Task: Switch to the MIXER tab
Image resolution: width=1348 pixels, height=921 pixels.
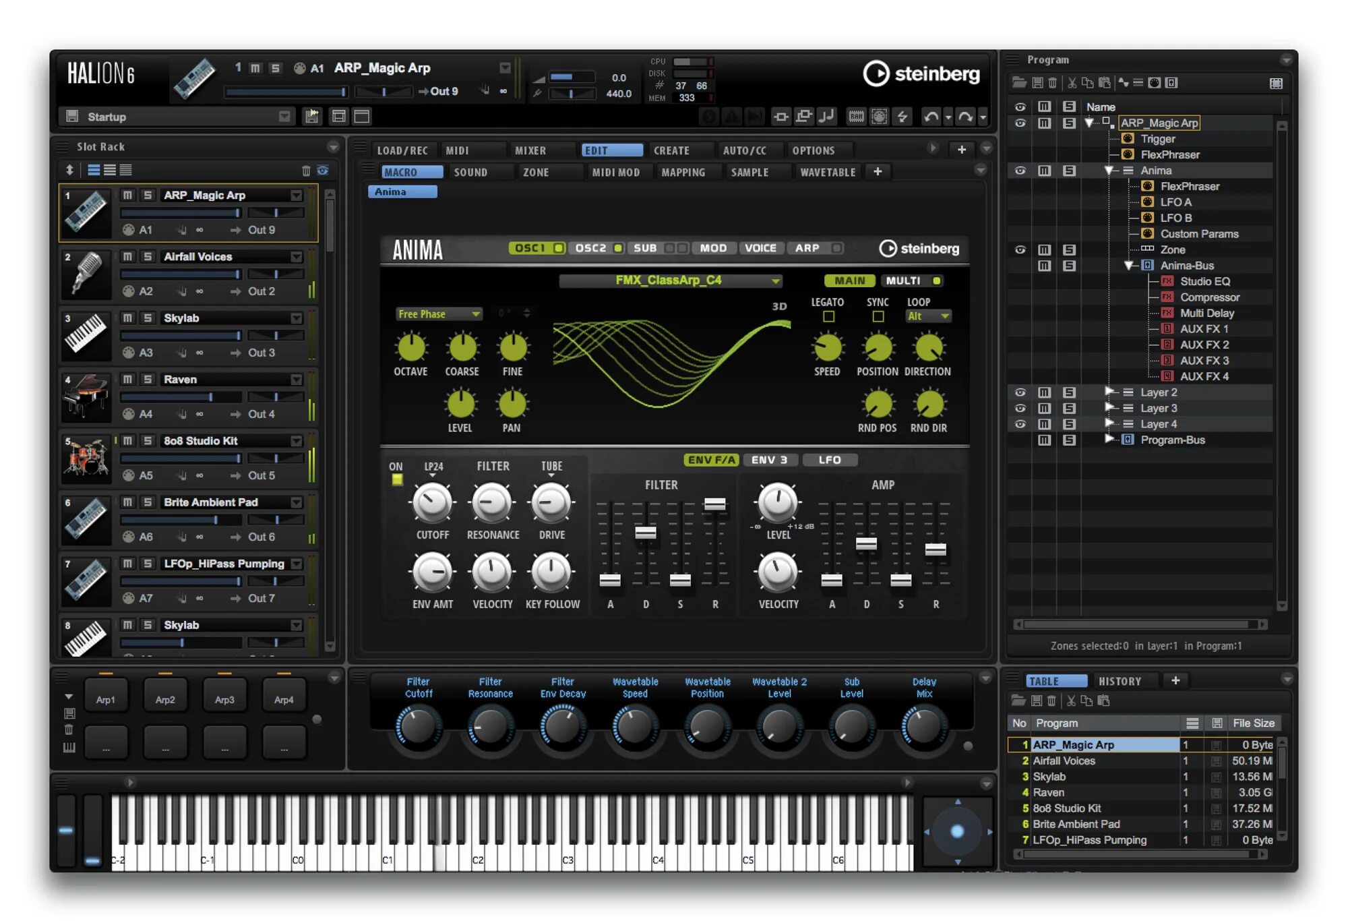Action: 530,150
